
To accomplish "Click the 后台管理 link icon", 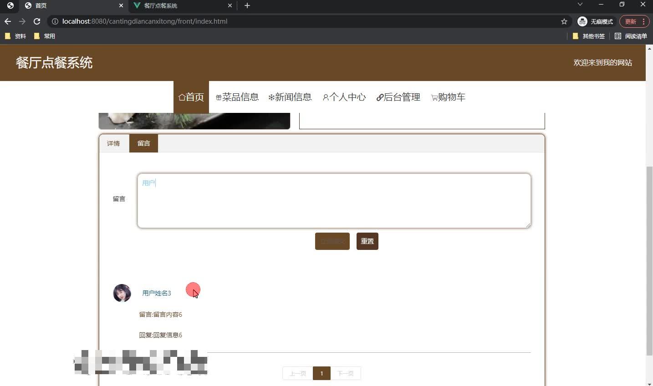I will point(379,97).
